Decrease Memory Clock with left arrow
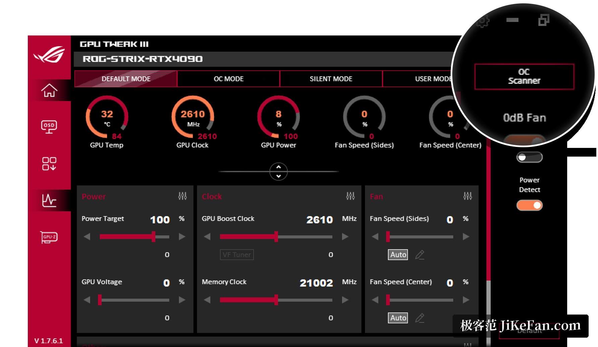598x347 pixels. point(207,300)
